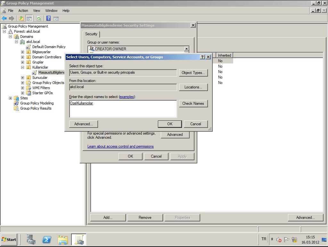Click Remove button in main window

click(145, 218)
